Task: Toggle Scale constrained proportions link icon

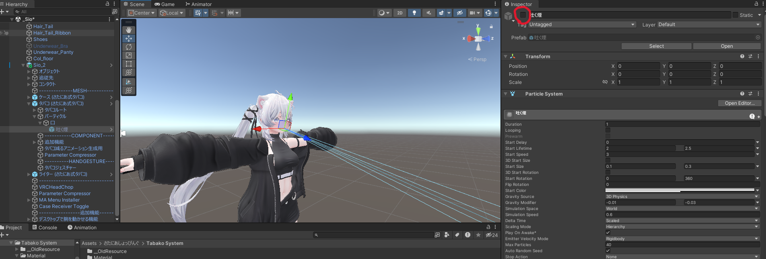Action: click(605, 82)
